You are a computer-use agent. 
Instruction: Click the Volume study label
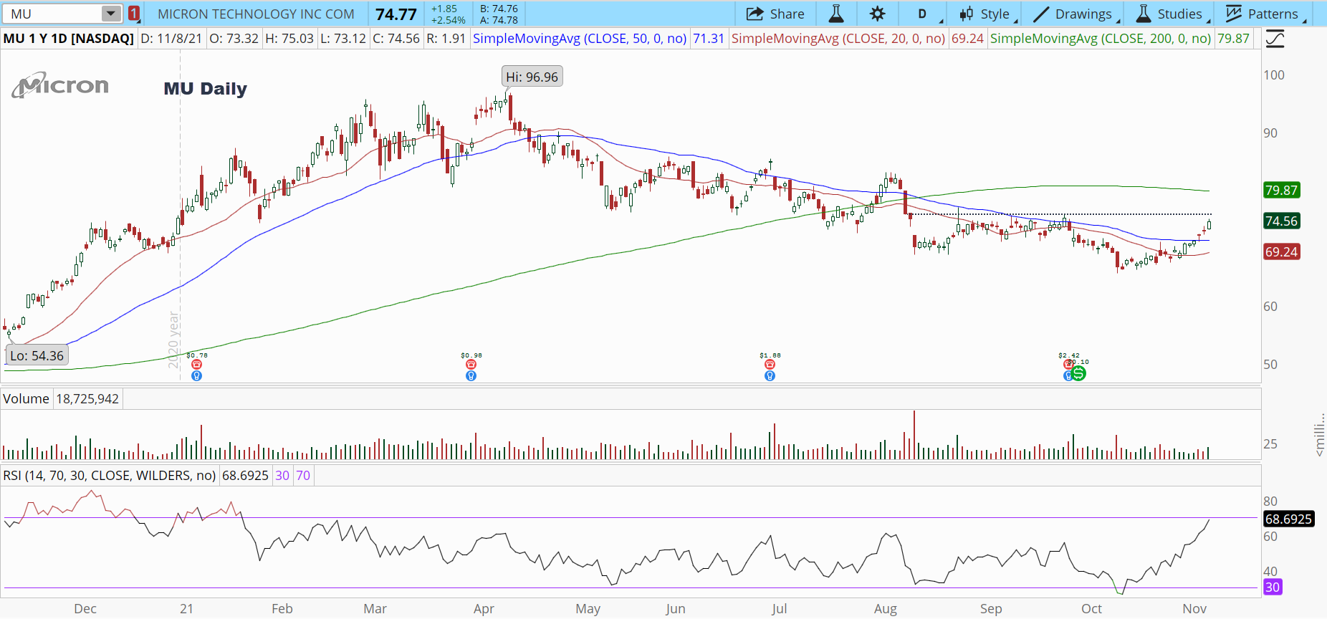click(x=26, y=399)
